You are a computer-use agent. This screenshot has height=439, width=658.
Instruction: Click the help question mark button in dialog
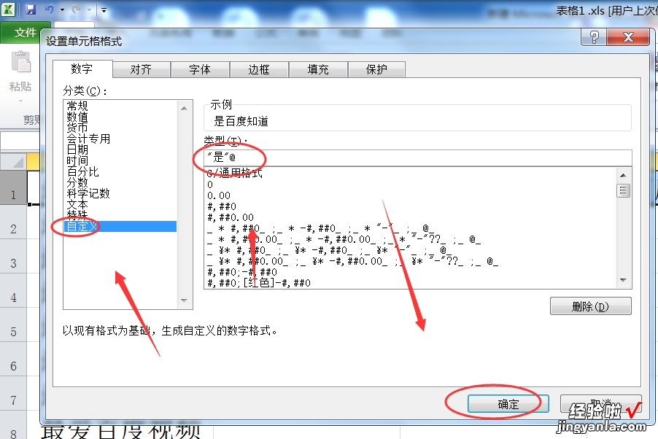[x=594, y=37]
